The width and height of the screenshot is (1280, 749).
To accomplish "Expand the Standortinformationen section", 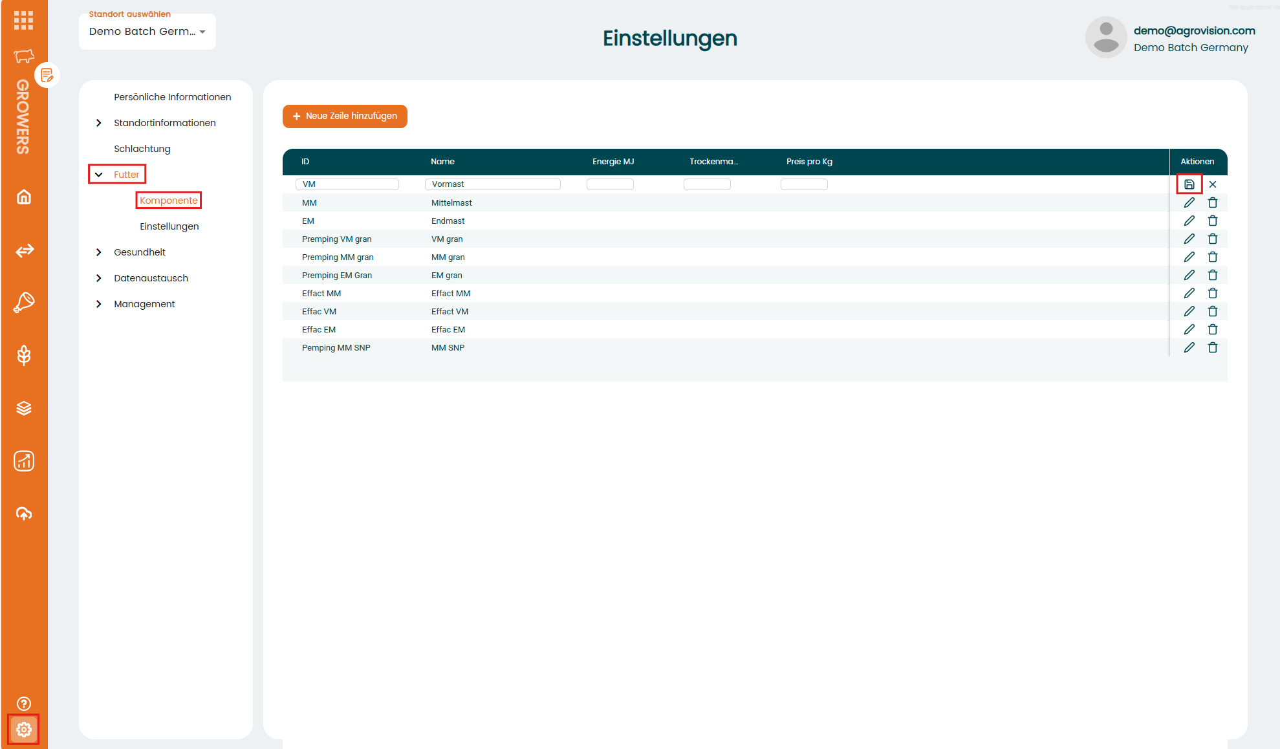I will pos(99,123).
